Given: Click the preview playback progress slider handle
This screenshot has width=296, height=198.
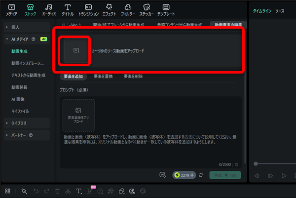Looking at the screenshot, I should [256, 163].
